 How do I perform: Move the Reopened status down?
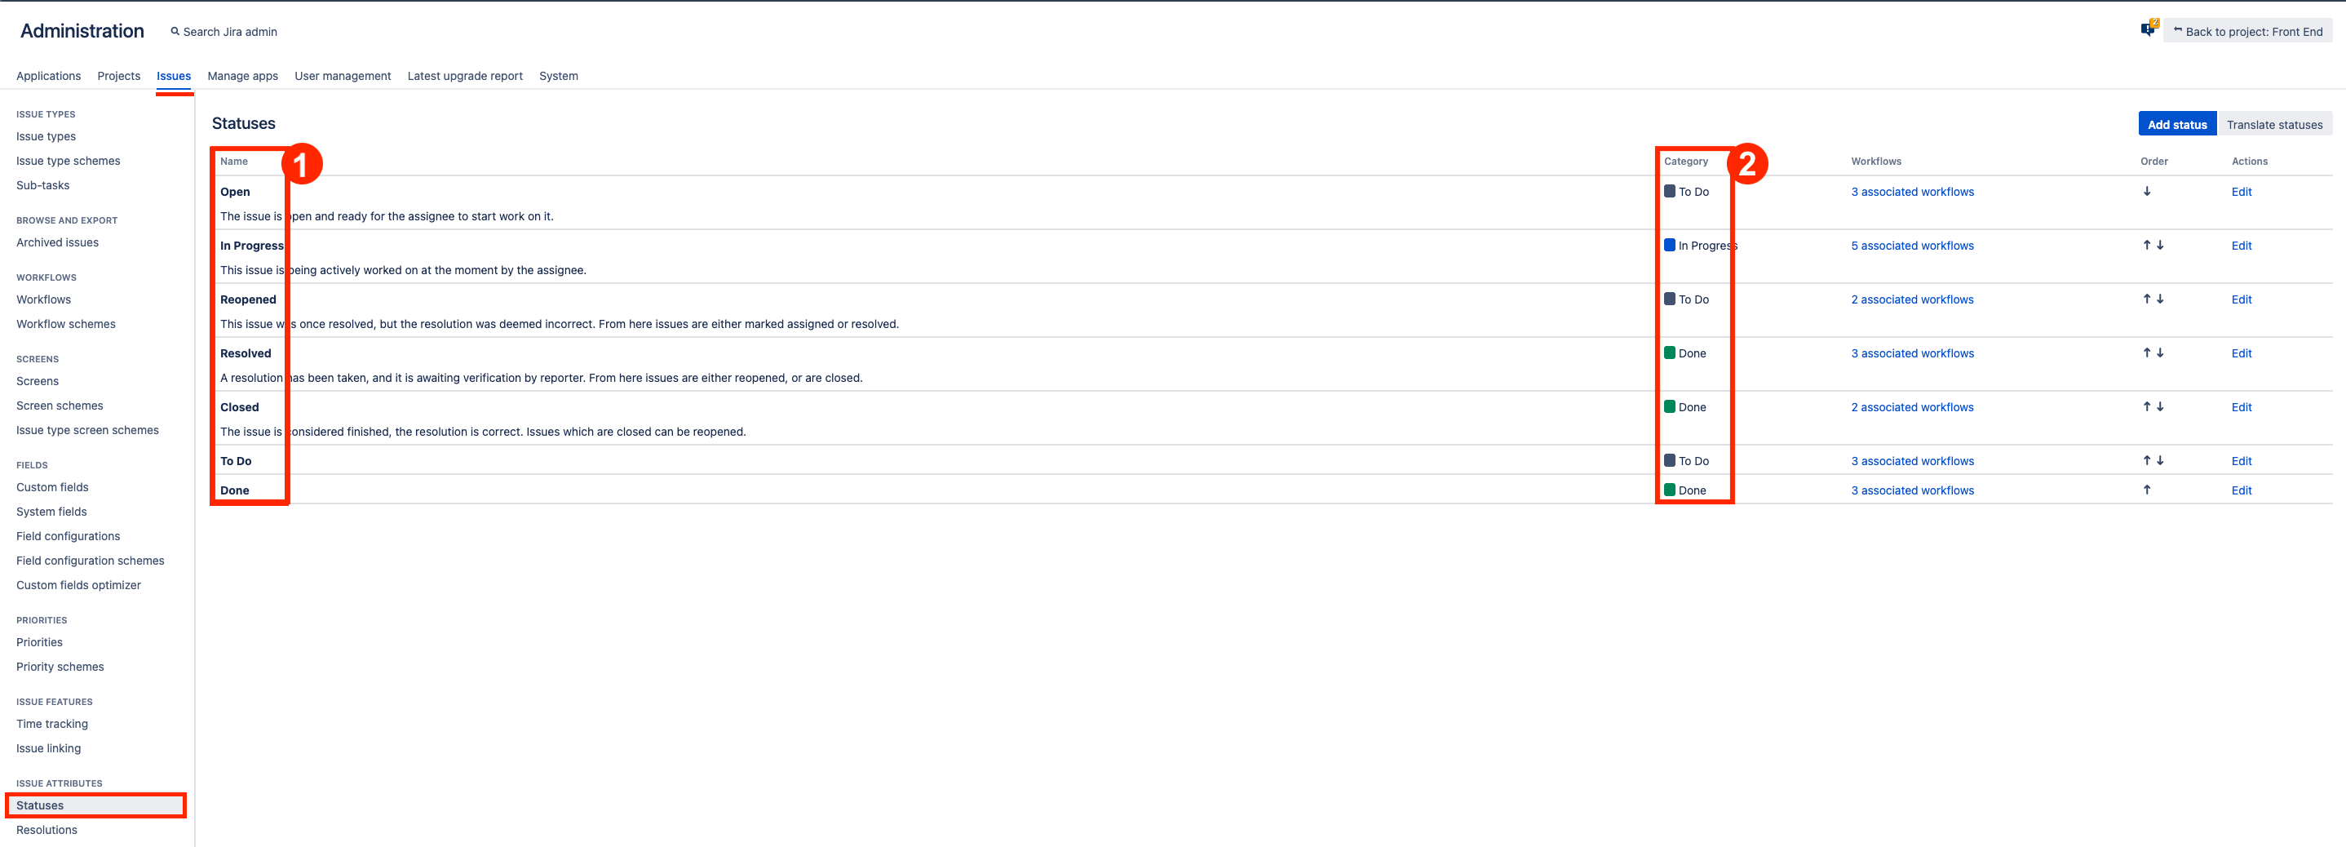[2159, 299]
